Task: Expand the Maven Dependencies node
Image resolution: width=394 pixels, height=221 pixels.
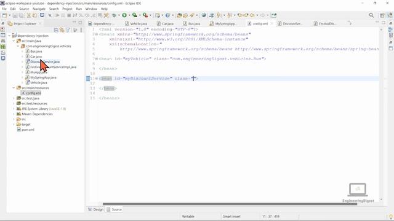Action: tap(14, 114)
